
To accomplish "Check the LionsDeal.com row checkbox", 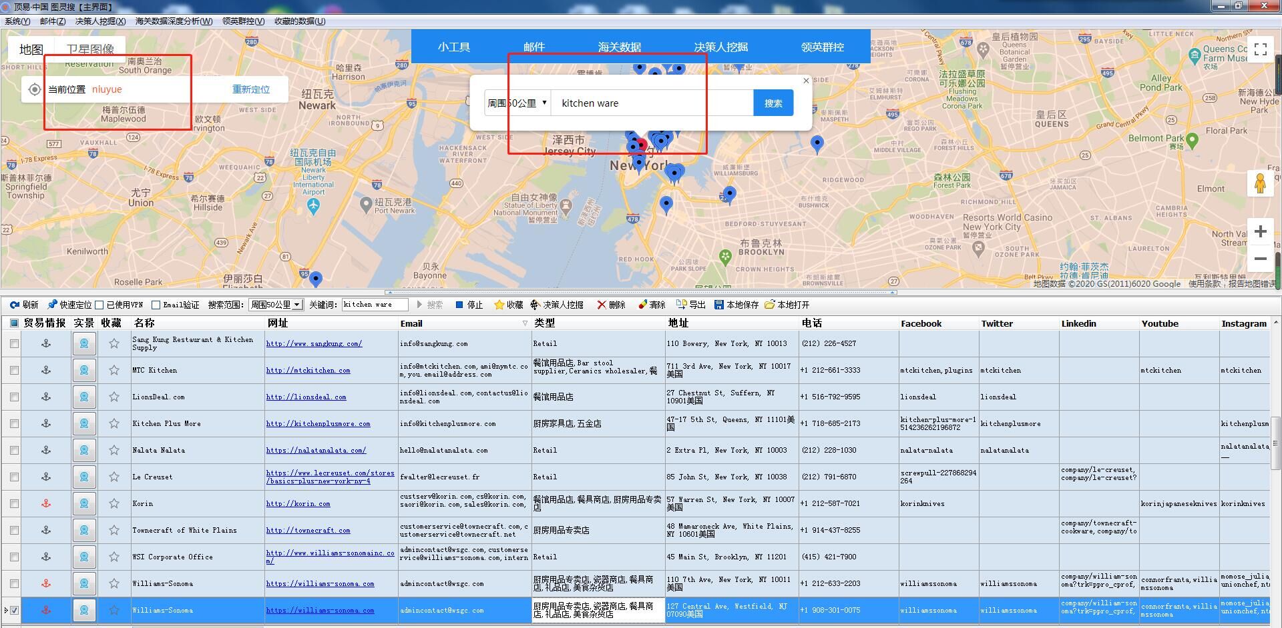I will pyautogui.click(x=14, y=397).
